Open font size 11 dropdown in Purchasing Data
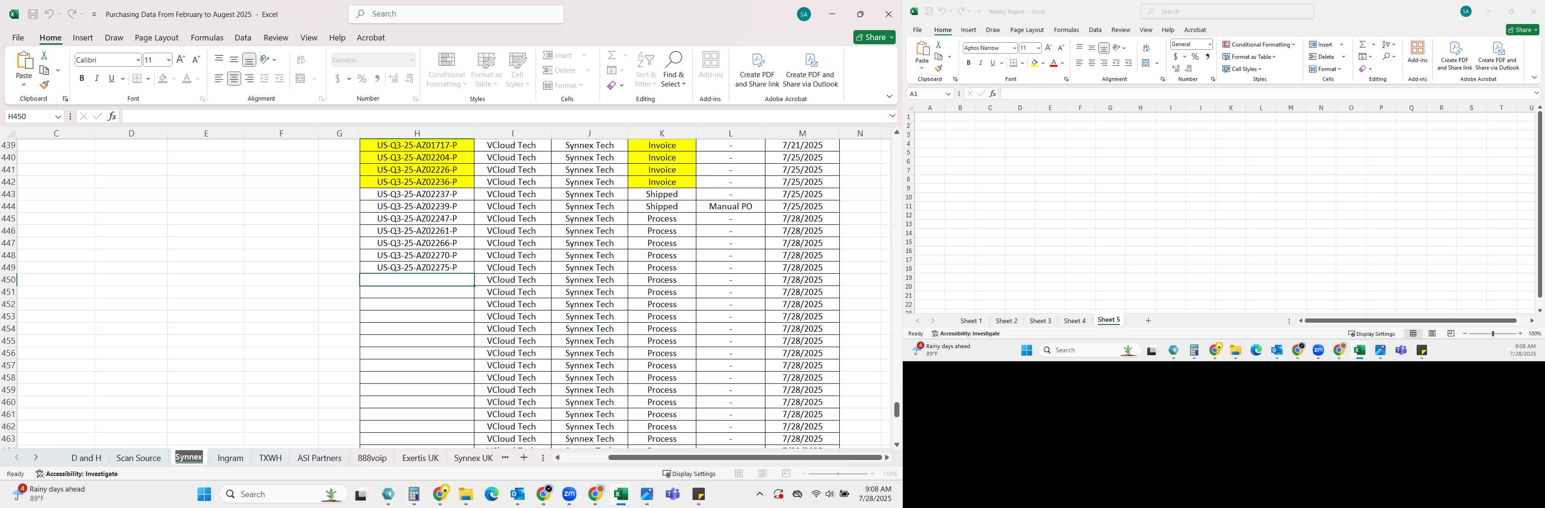 pyautogui.click(x=168, y=59)
